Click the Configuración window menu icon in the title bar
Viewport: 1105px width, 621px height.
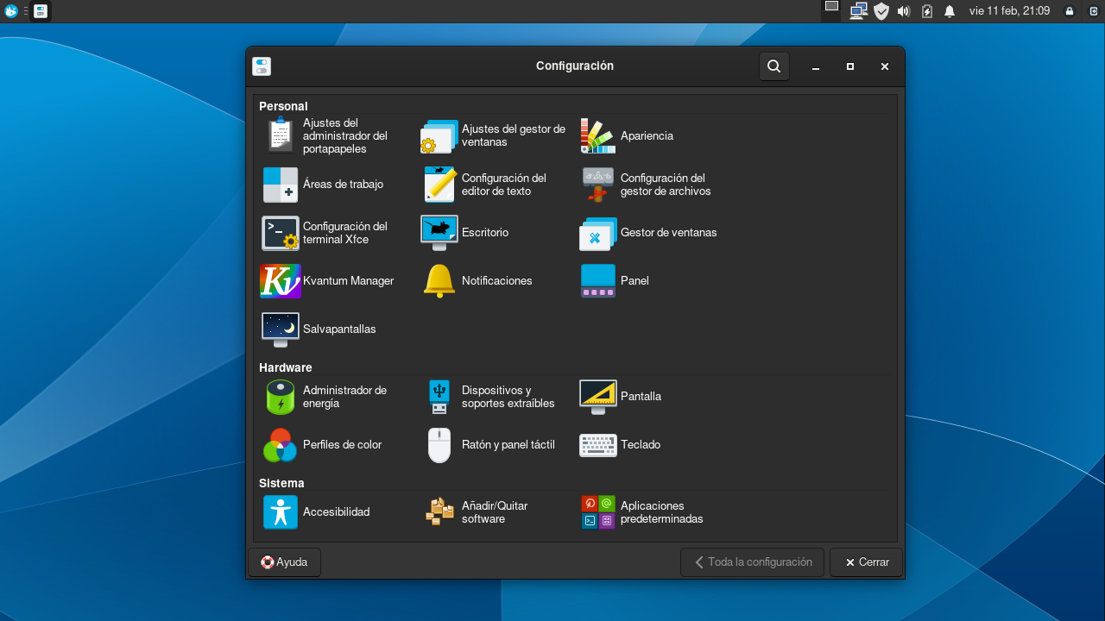pyautogui.click(x=262, y=66)
